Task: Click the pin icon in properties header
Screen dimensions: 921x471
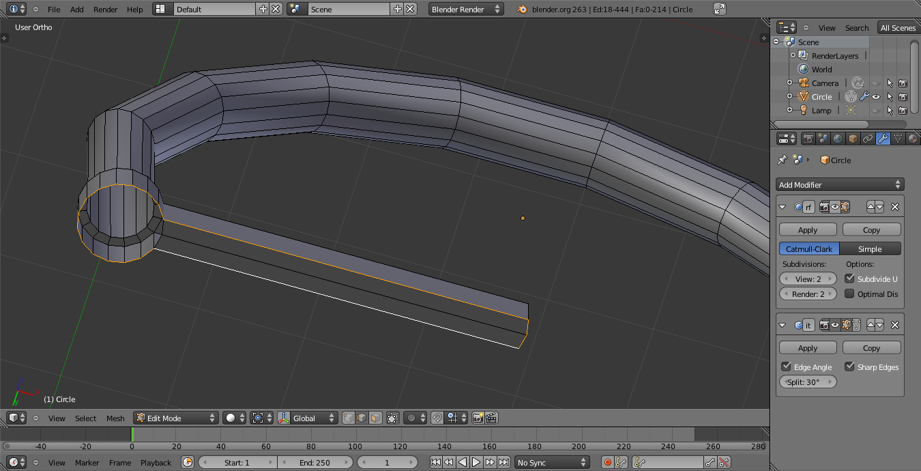Action: pyautogui.click(x=783, y=160)
